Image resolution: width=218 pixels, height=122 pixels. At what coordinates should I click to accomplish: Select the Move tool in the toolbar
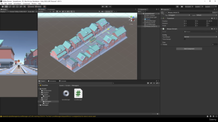click(6, 6)
